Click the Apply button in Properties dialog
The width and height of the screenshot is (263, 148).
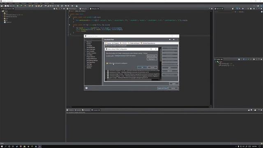pyautogui.click(x=174, y=83)
